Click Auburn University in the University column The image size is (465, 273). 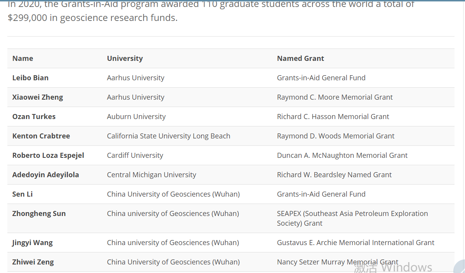coord(136,117)
